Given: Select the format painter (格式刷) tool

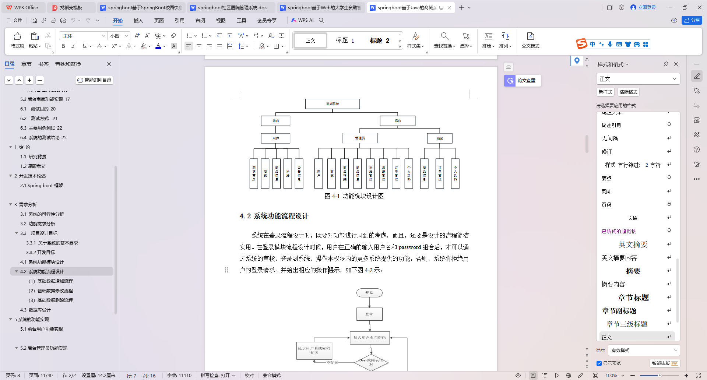Looking at the screenshot, I should click(17, 40).
